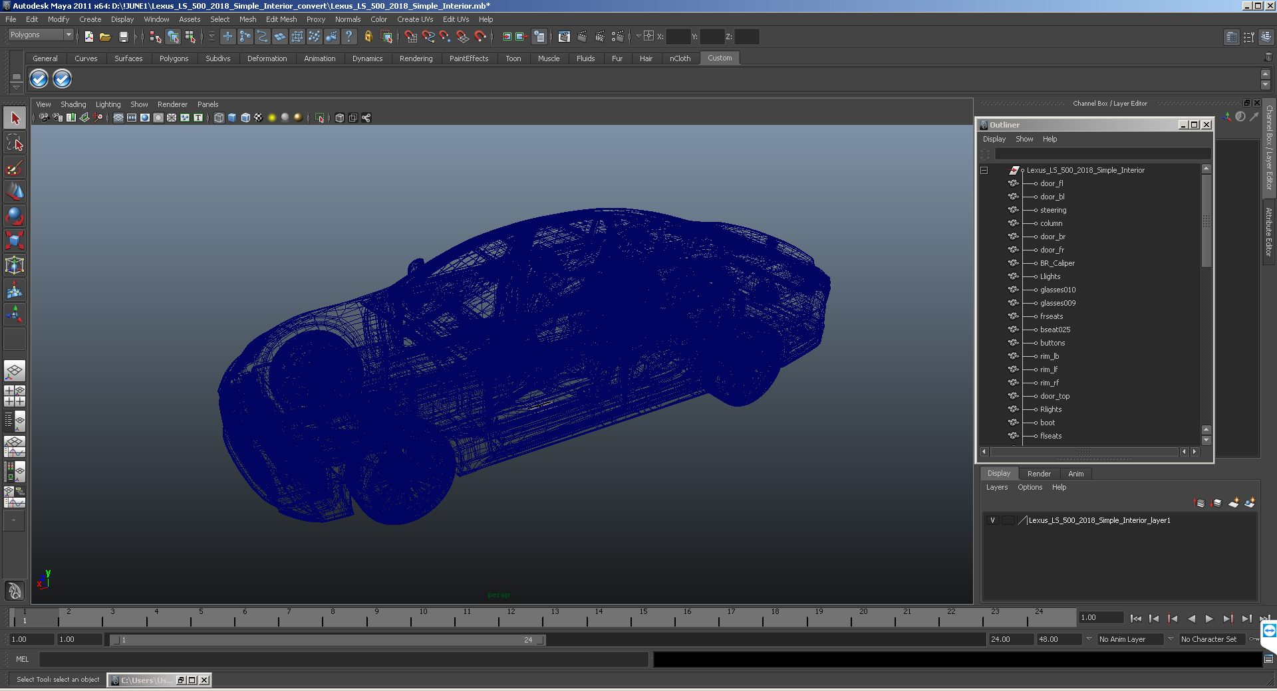Open the Attribute Editor side tab
1277x691 pixels.
click(1269, 232)
